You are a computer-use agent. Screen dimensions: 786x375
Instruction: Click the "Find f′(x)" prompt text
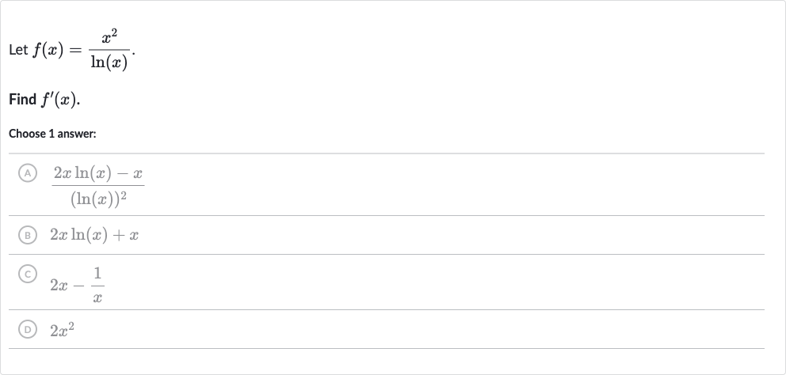click(44, 100)
